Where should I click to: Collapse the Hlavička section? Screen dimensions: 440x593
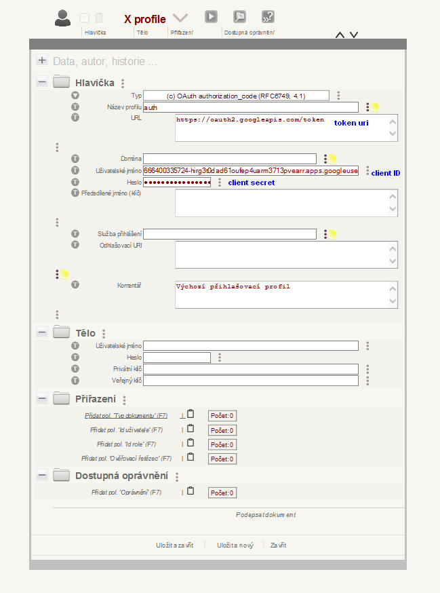click(x=42, y=82)
